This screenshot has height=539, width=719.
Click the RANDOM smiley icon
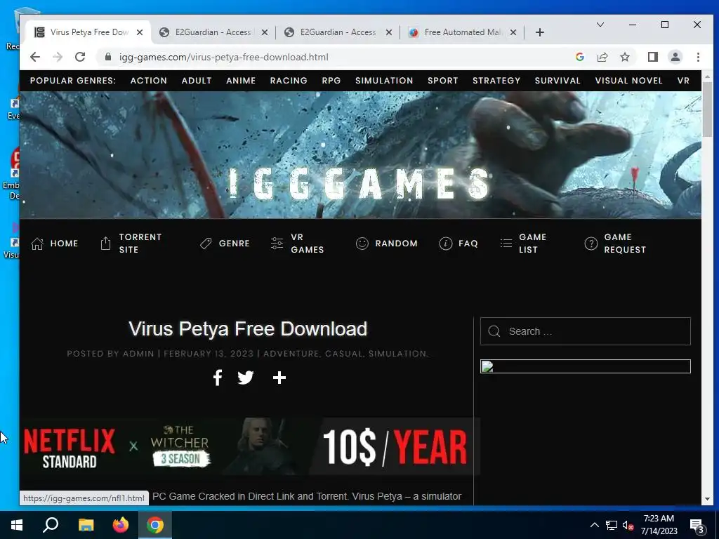click(362, 244)
